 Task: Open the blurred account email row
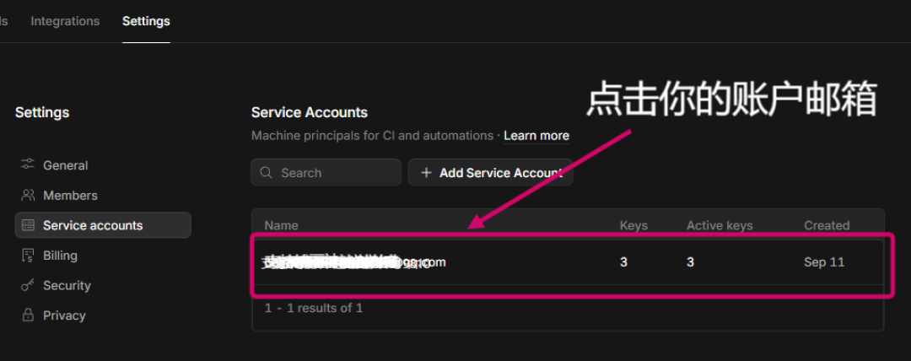point(568,262)
